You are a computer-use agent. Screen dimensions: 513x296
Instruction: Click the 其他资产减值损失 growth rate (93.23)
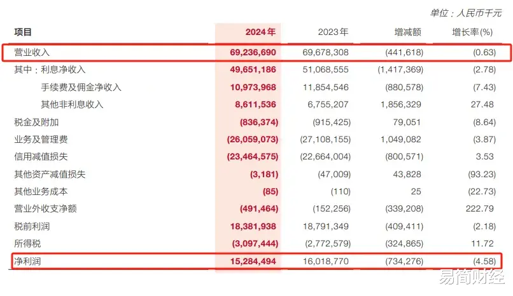point(479,174)
